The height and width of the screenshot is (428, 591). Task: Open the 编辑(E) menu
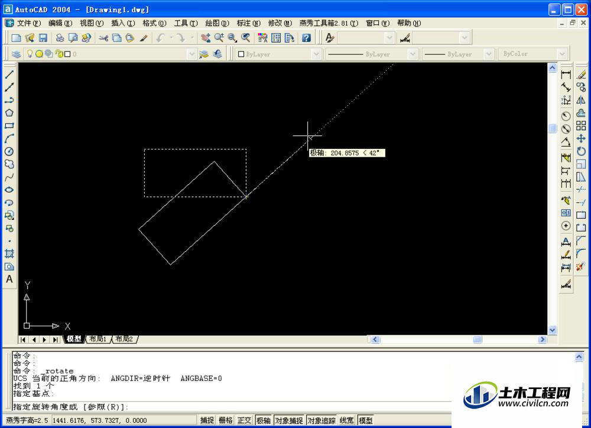pos(60,23)
